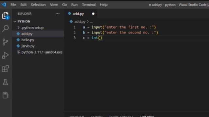The width and height of the screenshot is (209, 117).
Task: Open the notebook icon in activity bar
Action: (5, 95)
